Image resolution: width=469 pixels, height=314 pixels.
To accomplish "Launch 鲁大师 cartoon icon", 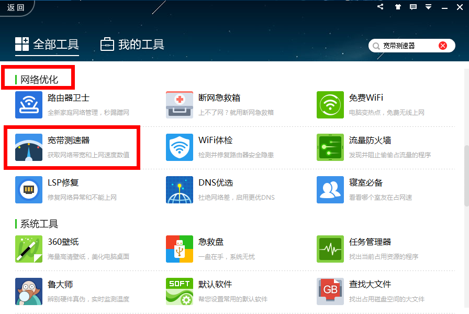I will click(x=29, y=291).
